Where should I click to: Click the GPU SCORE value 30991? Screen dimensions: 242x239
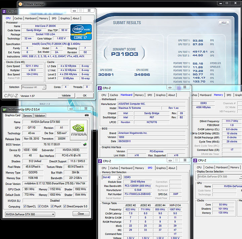pos(106,75)
